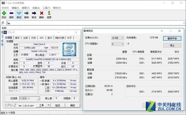Open the Tools (工具) menu in 7-Zip

(x=46, y=8)
